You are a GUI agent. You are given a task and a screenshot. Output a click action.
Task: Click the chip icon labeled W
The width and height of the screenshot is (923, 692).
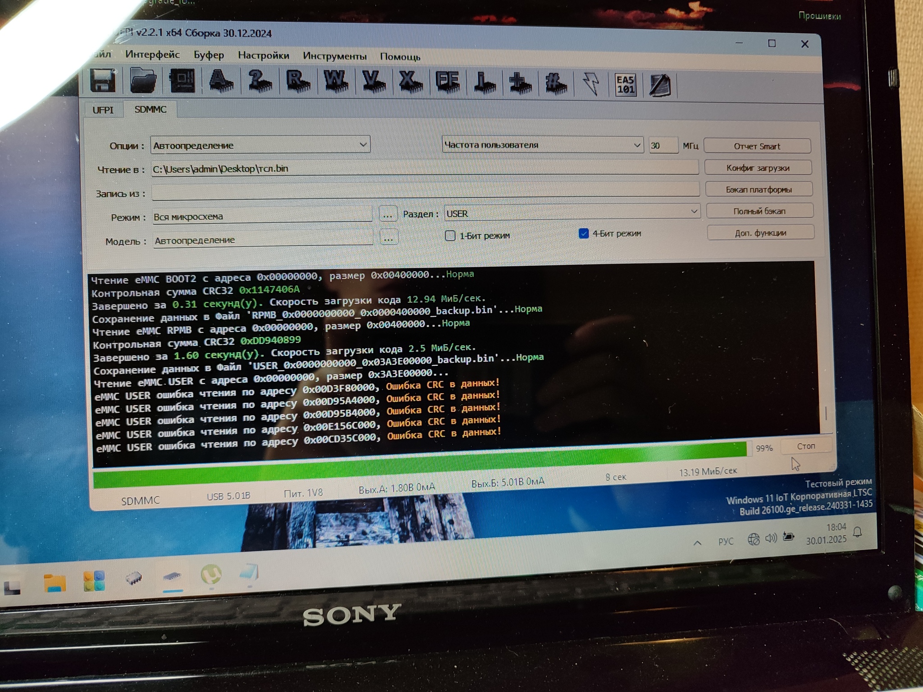[336, 82]
